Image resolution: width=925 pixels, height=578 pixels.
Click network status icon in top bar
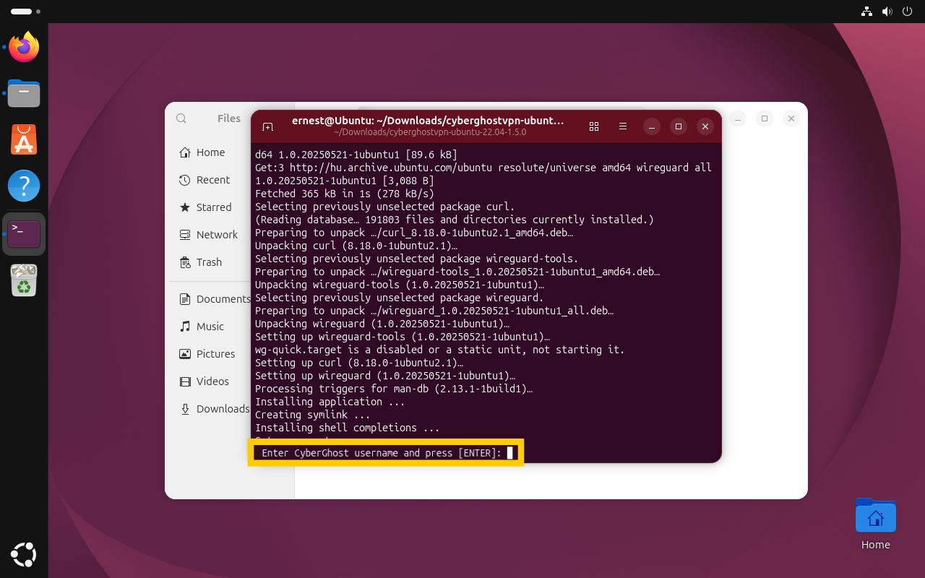point(867,12)
